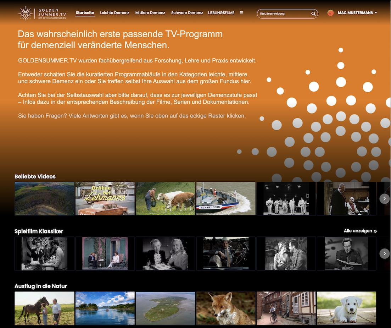Open the Startseite tab
This screenshot has height=328, width=391.
point(85,13)
